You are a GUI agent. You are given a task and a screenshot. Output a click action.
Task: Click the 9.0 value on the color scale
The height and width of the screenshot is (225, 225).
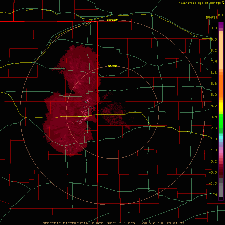[x=214, y=39]
